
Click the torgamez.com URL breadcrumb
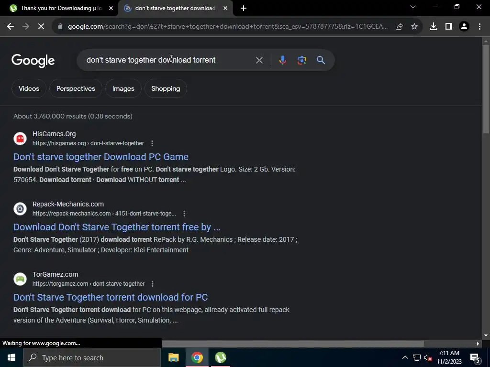pyautogui.click(x=89, y=284)
